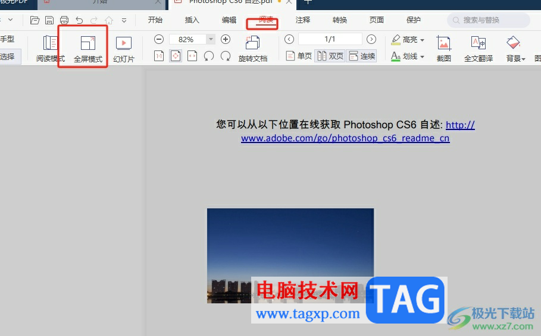541x336 pixels.
Task: Click the 划线 underline tool
Action: (x=404, y=56)
